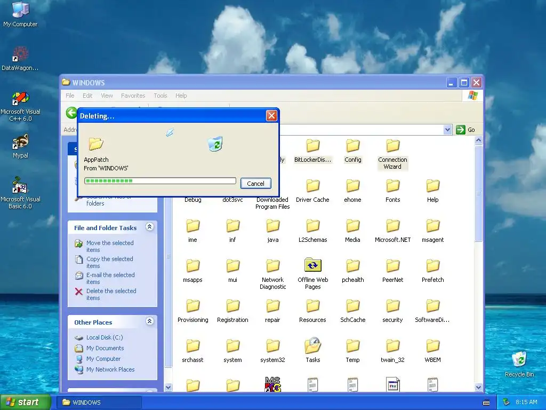Open My Network Places link
Viewport: 546px width, 410px height.
(x=110, y=369)
